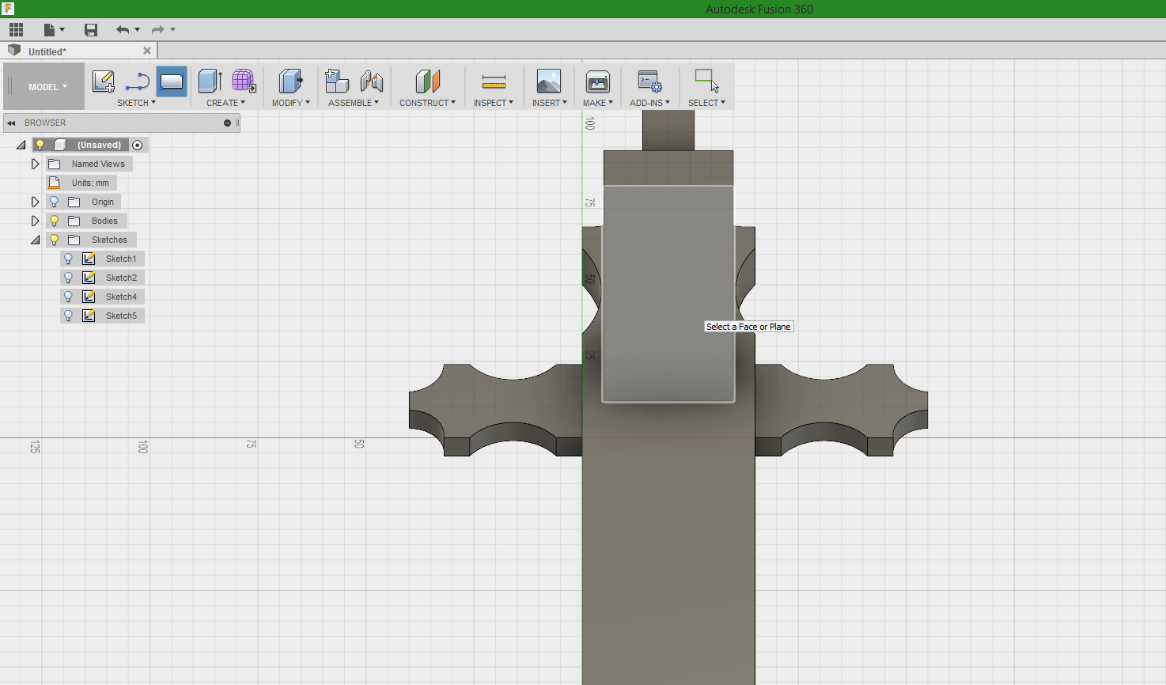The image size is (1166, 685).
Task: Collapse the (Unsaved) root tree node
Action: coord(21,145)
